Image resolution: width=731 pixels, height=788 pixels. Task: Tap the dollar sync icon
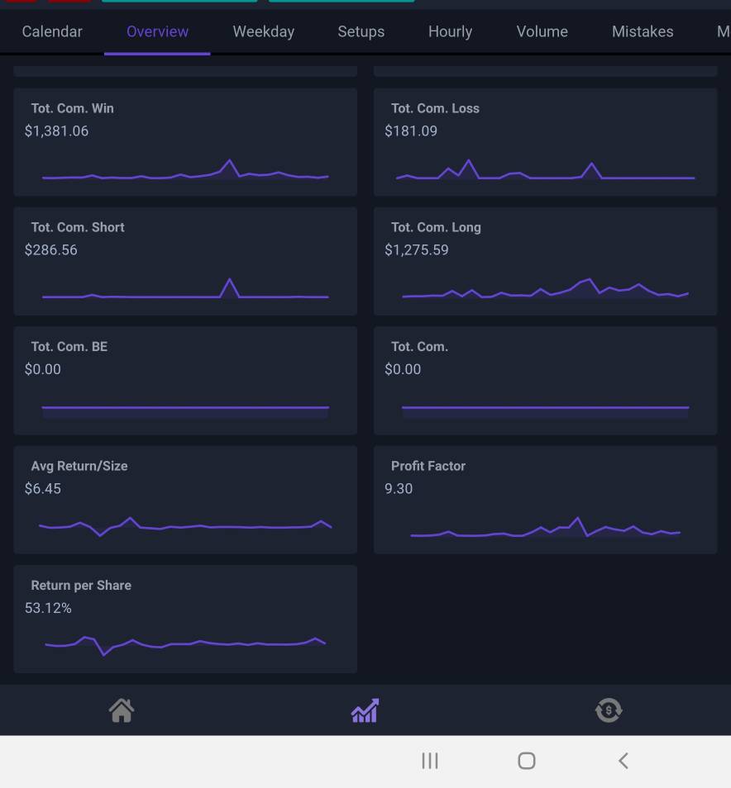coord(609,710)
